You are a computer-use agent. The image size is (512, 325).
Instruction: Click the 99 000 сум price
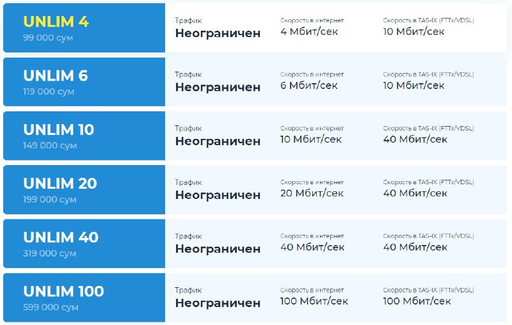pos(48,38)
